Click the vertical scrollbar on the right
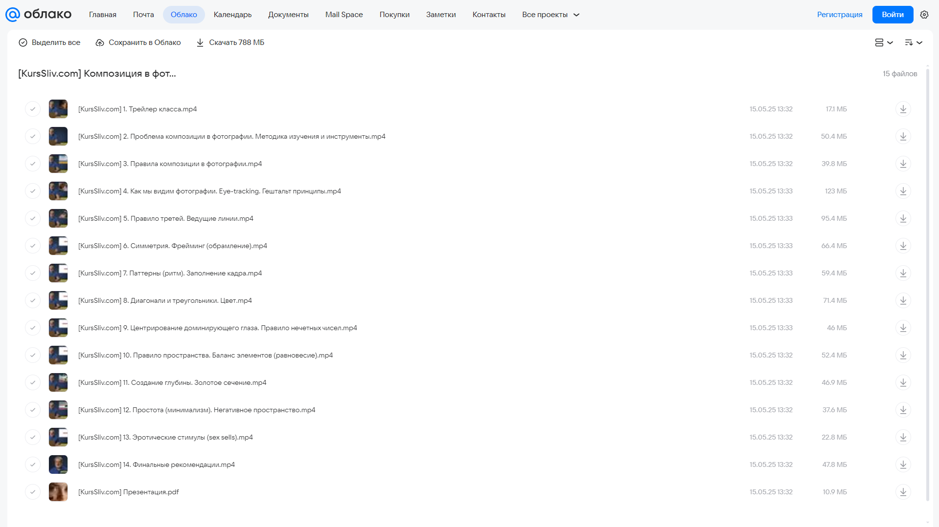The width and height of the screenshot is (939, 527). (927, 283)
